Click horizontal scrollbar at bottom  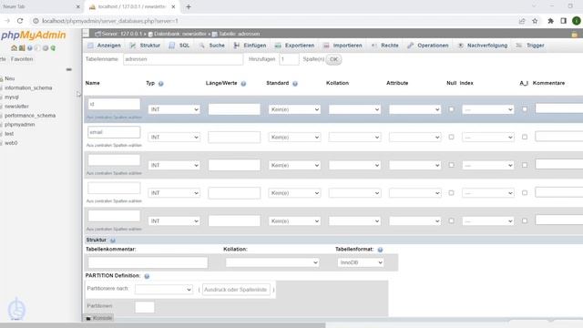pos(162,325)
